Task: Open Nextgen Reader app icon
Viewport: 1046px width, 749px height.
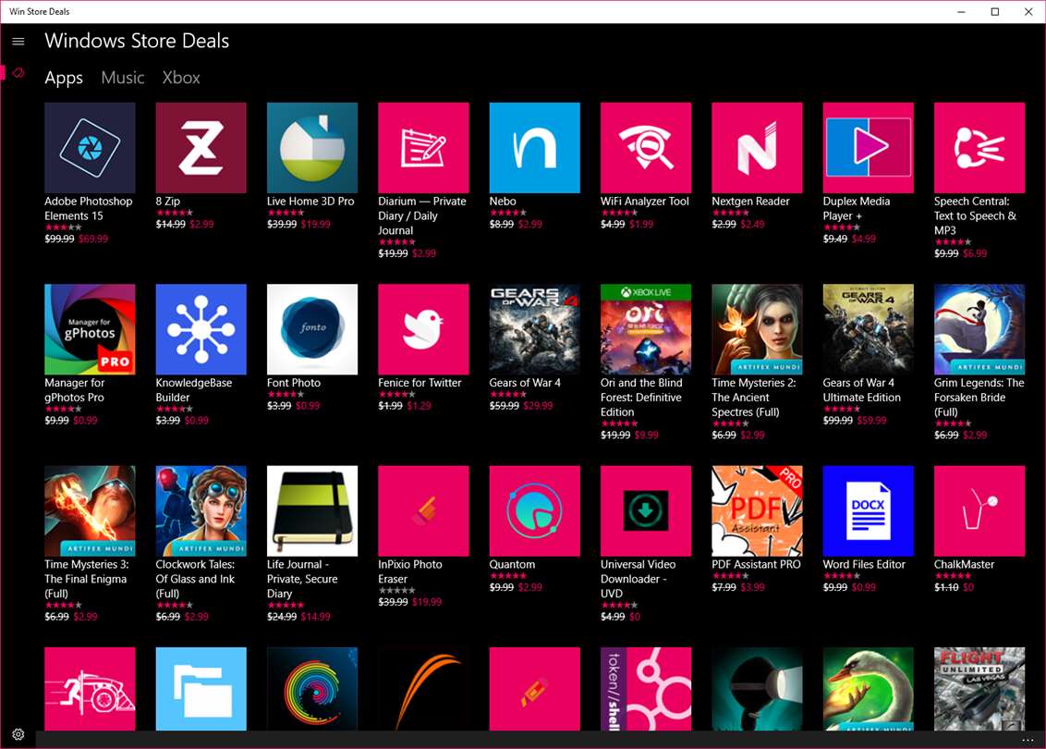Action: (757, 148)
